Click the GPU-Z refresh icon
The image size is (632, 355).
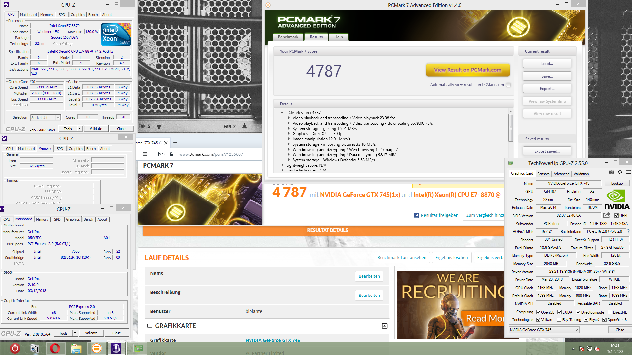point(620,172)
